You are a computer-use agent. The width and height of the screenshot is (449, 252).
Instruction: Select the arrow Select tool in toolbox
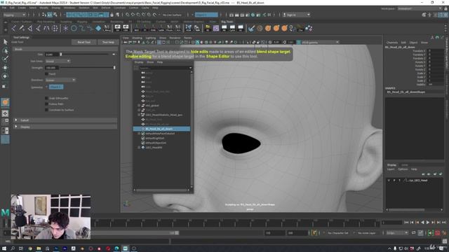(x=5, y=42)
